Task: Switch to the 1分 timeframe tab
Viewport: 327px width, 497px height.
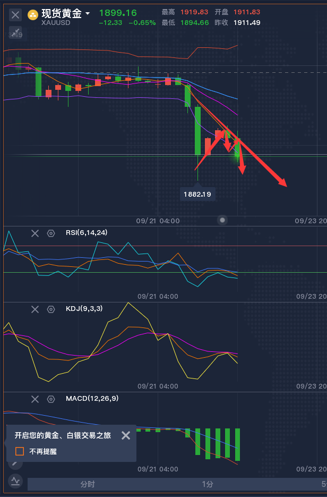Action: click(x=208, y=484)
